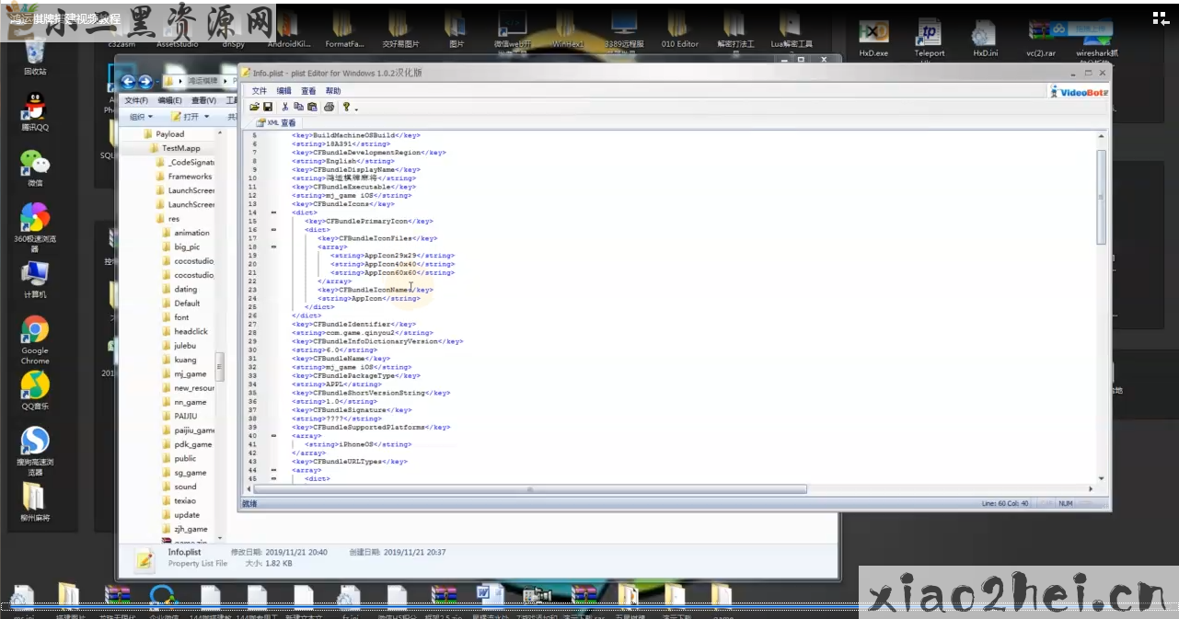Select the public folder in tree
The width and height of the screenshot is (1179, 619).
[179, 458]
